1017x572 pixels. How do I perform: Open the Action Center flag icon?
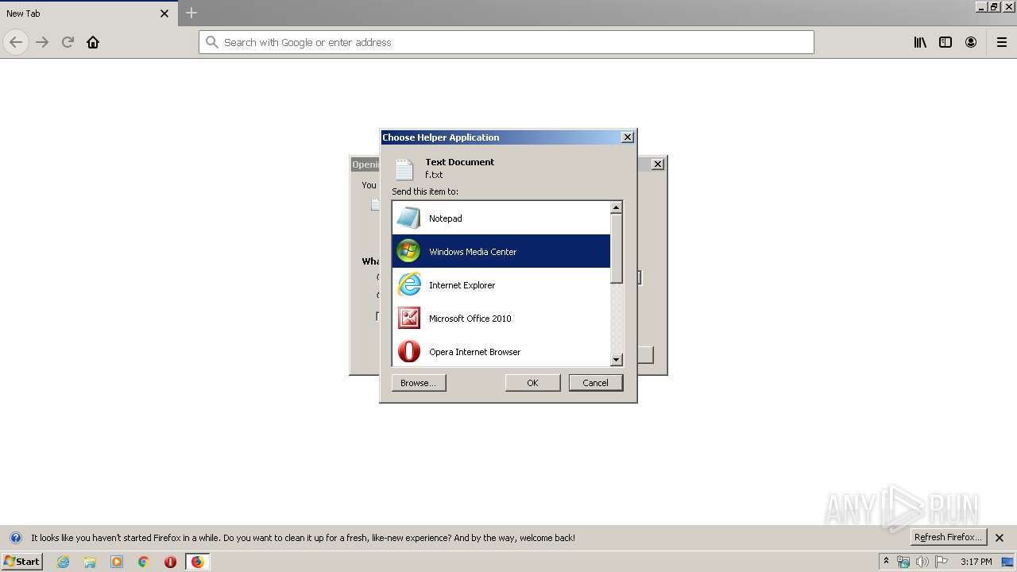pos(942,562)
